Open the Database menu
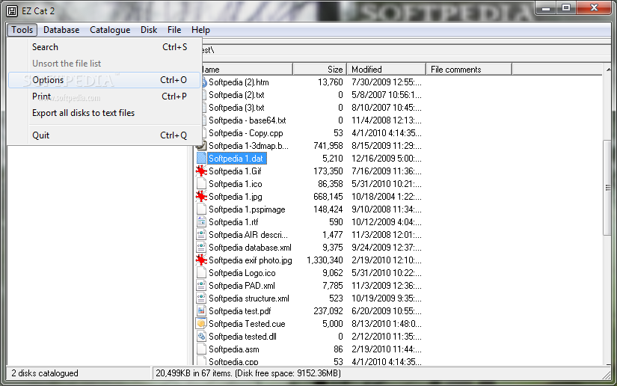Image resolution: width=617 pixels, height=386 pixels. point(61,30)
